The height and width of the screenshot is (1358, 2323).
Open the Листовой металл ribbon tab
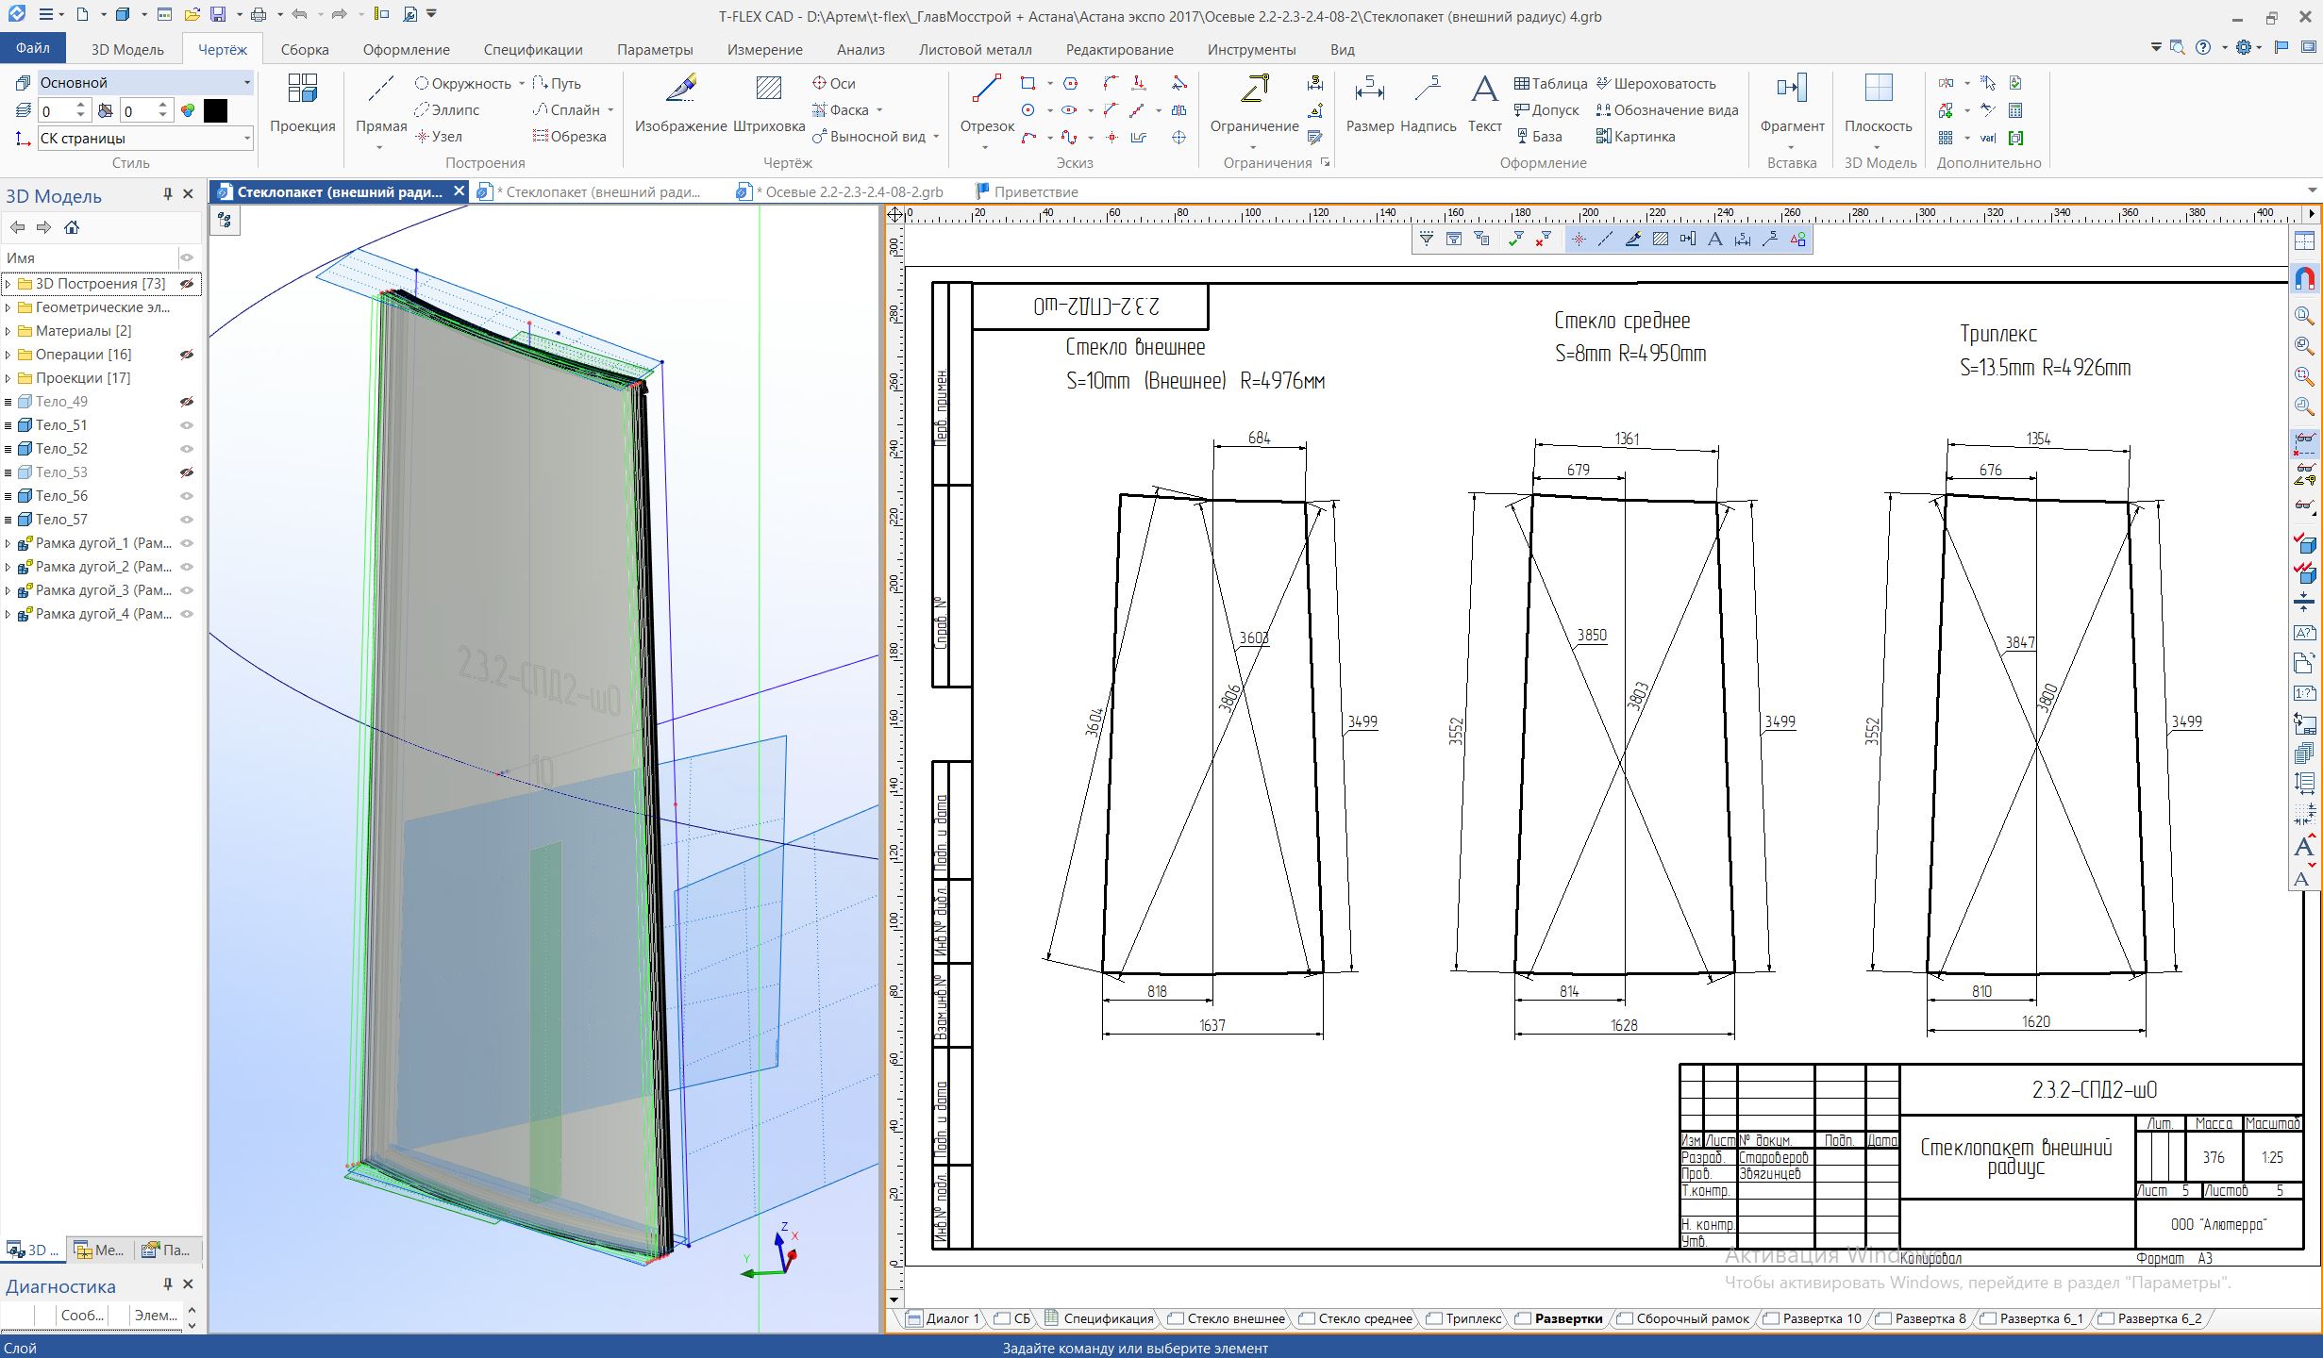(975, 49)
